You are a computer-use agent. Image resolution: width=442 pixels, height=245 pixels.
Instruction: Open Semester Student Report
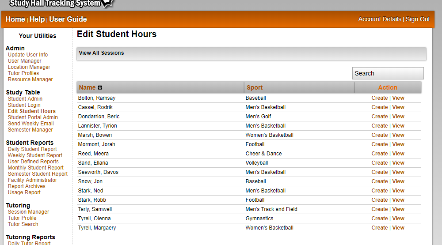(x=38, y=174)
